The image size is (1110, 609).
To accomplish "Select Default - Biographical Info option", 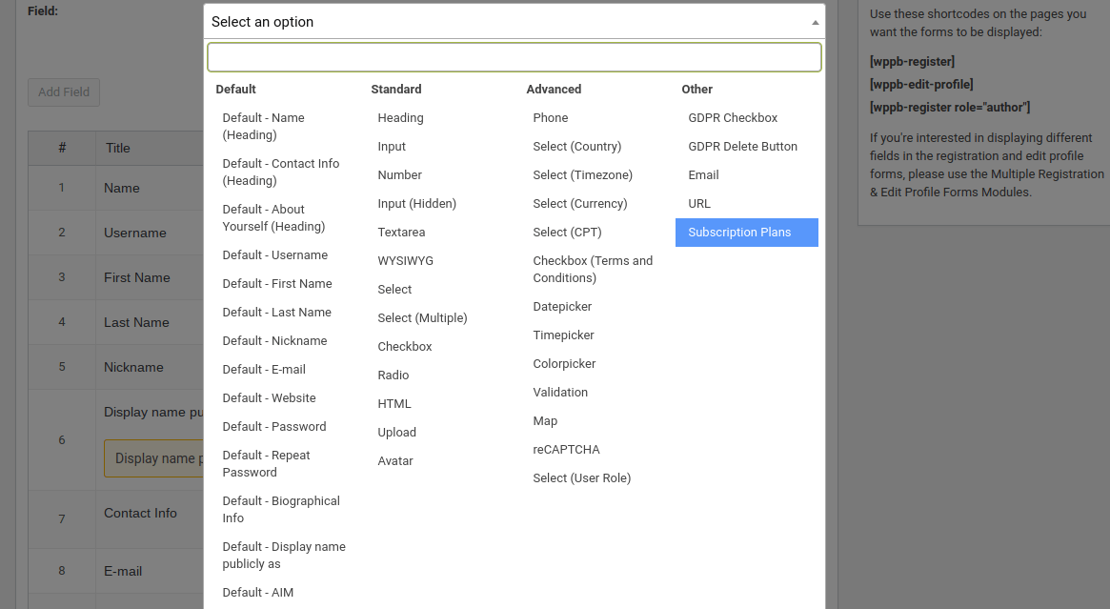I will 282,509.
